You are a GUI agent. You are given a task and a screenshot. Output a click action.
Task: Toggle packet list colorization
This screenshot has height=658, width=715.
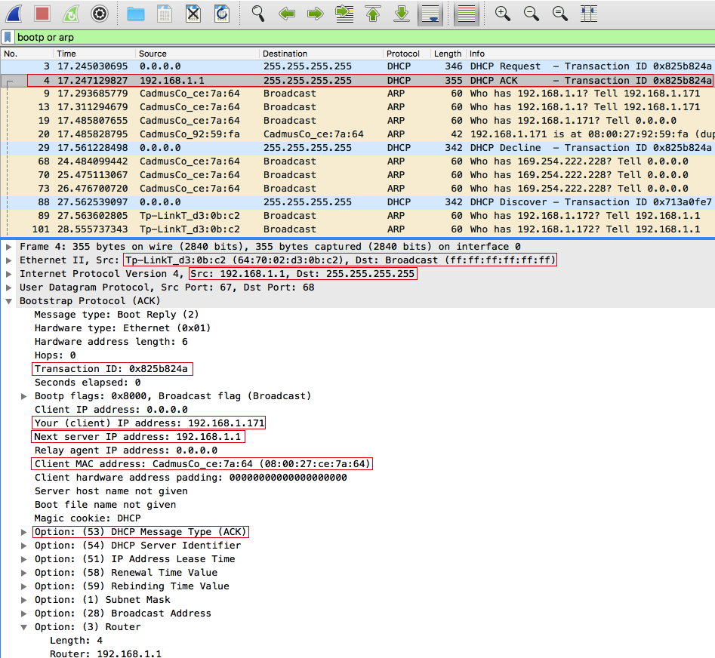pos(466,14)
